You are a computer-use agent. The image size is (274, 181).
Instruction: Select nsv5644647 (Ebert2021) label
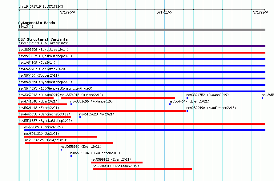(x=189, y=101)
